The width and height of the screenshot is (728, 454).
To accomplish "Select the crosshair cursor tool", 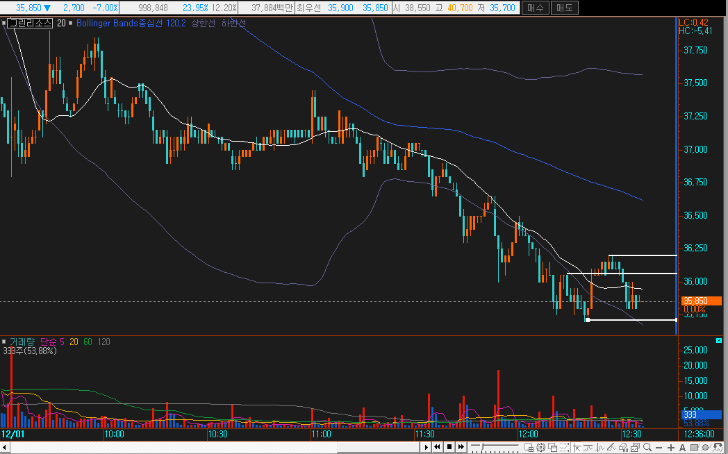I will coord(577,447).
